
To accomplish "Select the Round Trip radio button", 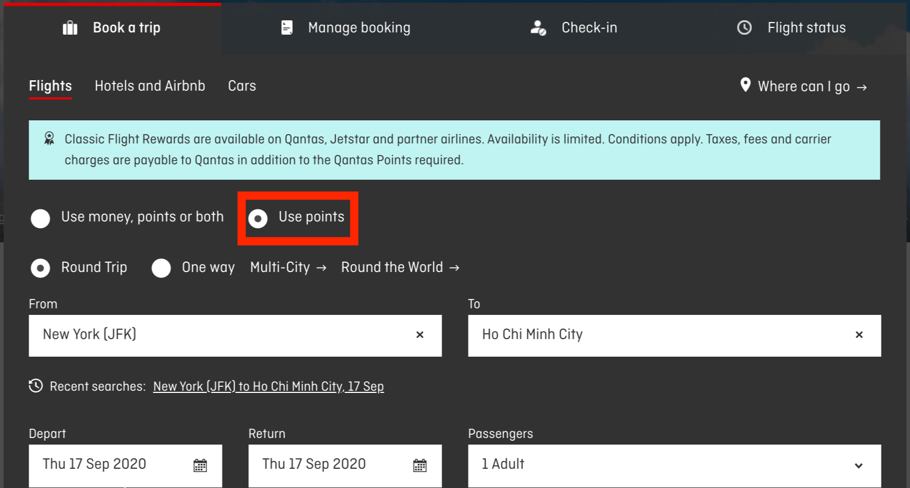I will click(x=41, y=268).
